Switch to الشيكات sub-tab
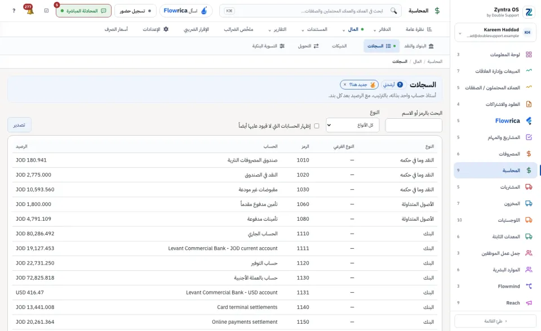The image size is (541, 331). (x=339, y=46)
